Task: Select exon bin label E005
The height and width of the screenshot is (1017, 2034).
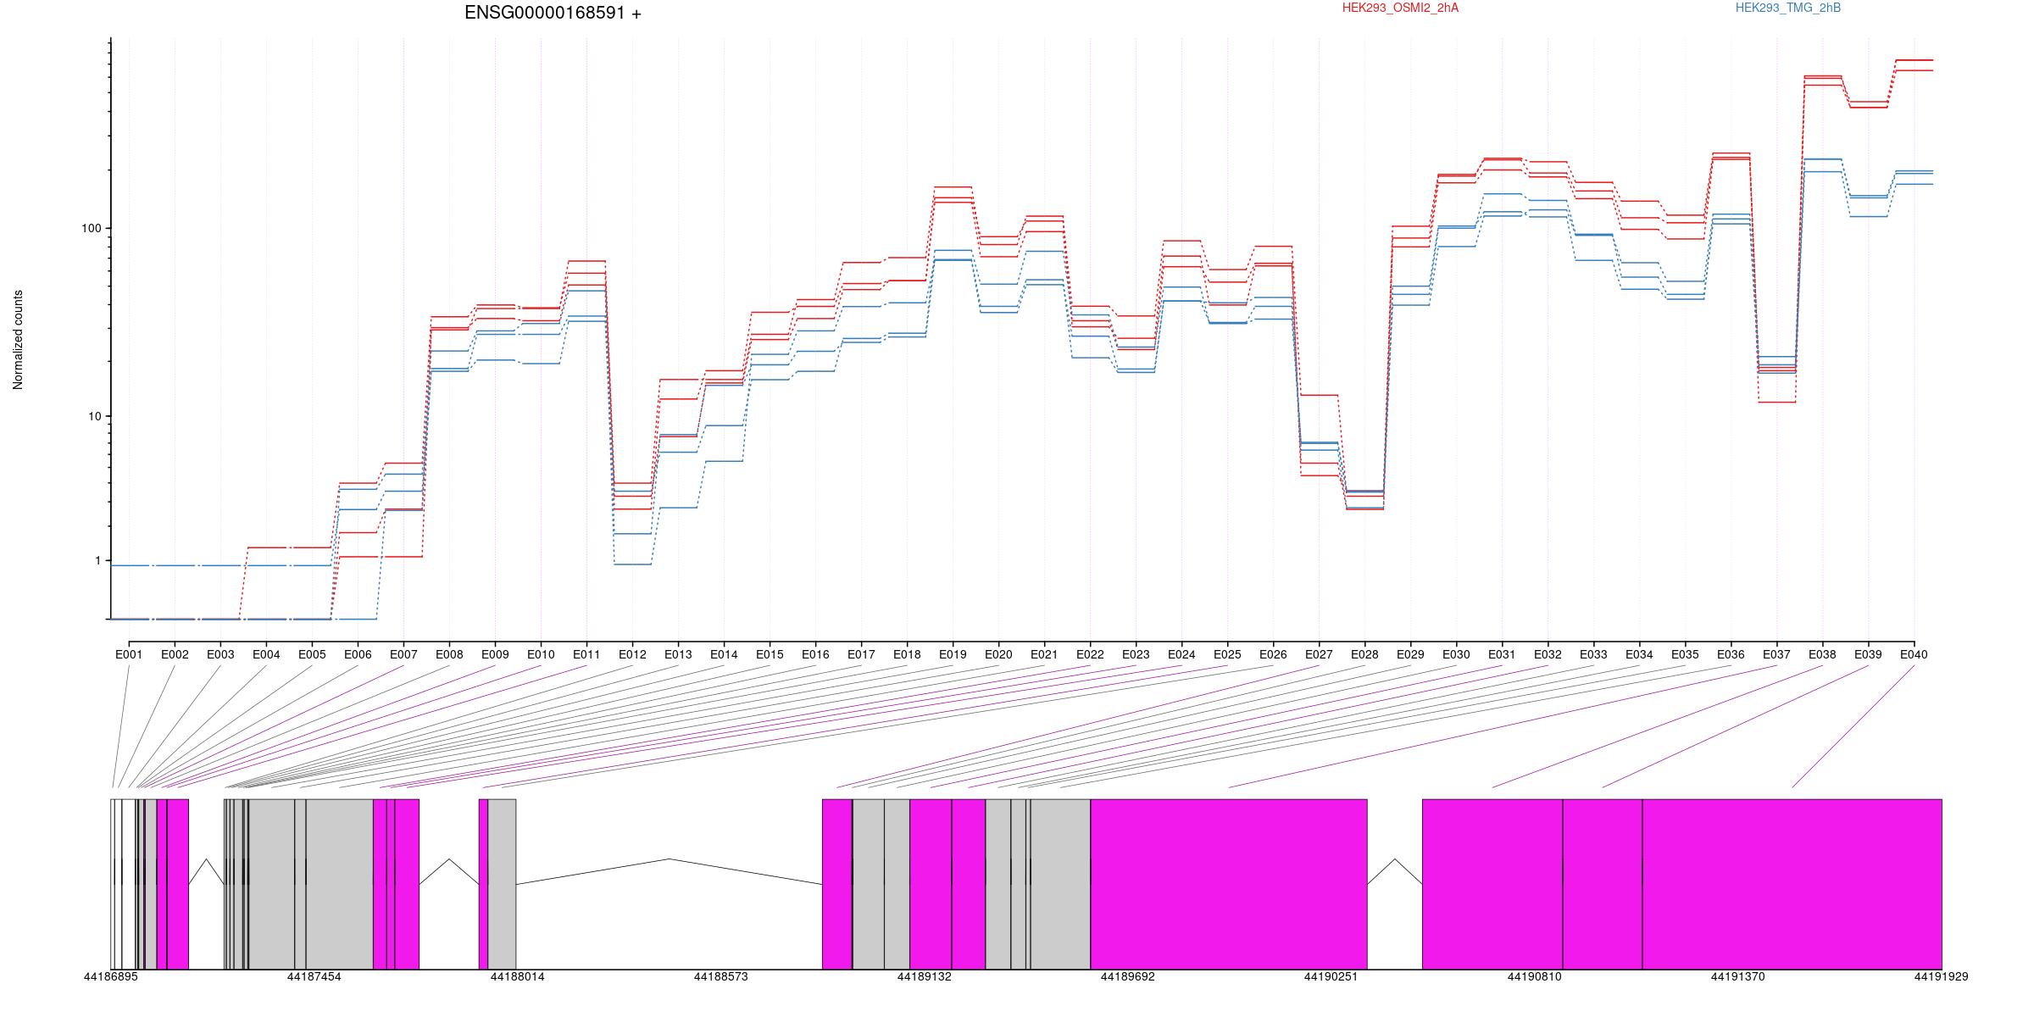Action: pyautogui.click(x=312, y=654)
